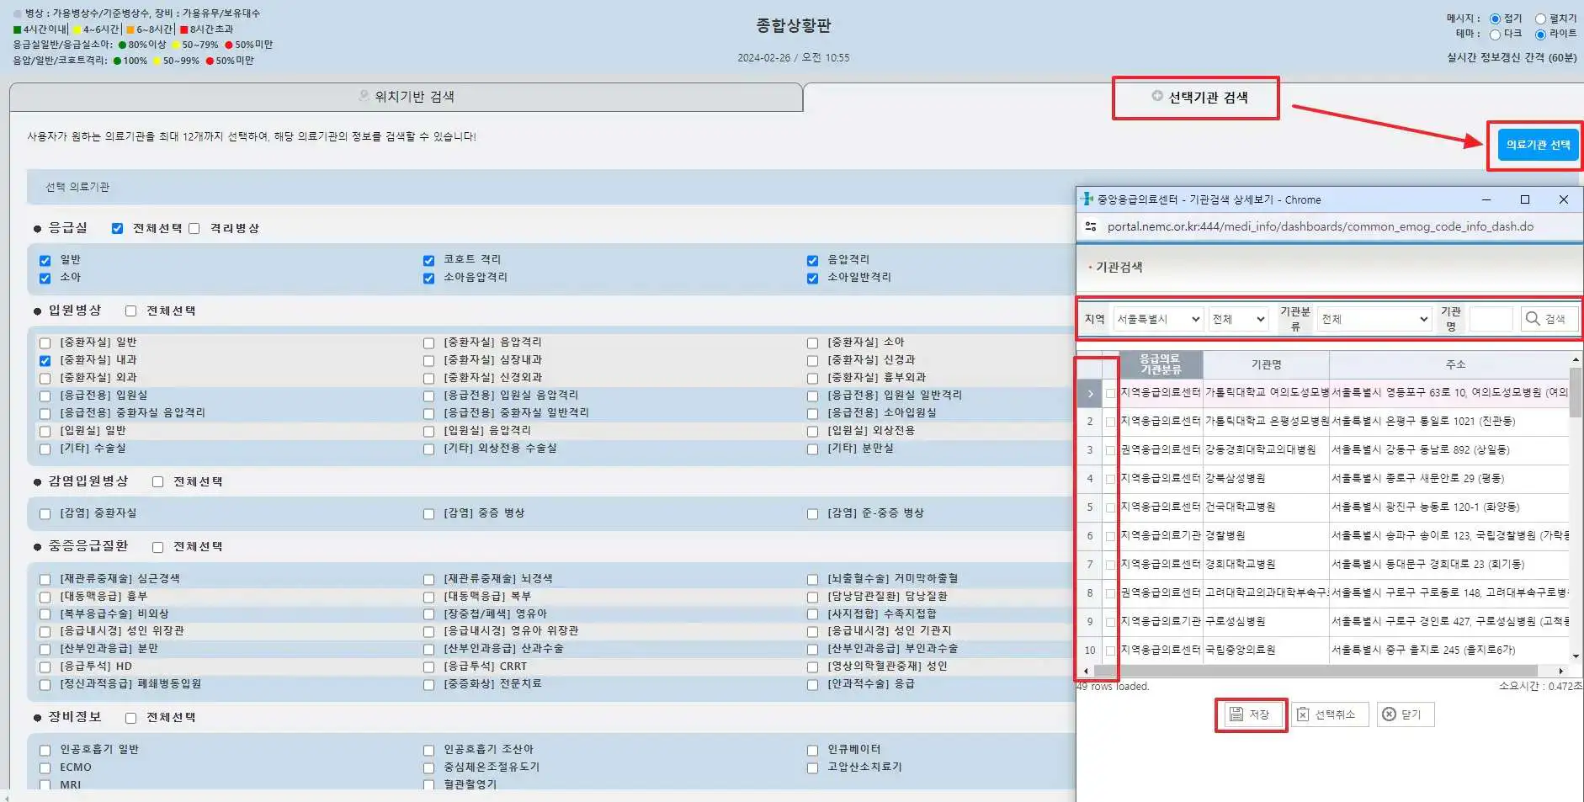Screen dimensions: 1584x802
Task: Check the [중환자실] 일반 checkbox
Action: click(45, 343)
